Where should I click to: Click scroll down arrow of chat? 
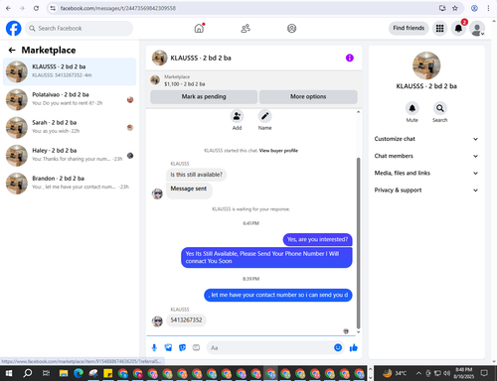358,332
